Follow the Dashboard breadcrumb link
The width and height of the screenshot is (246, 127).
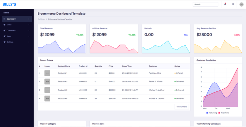point(41,19)
